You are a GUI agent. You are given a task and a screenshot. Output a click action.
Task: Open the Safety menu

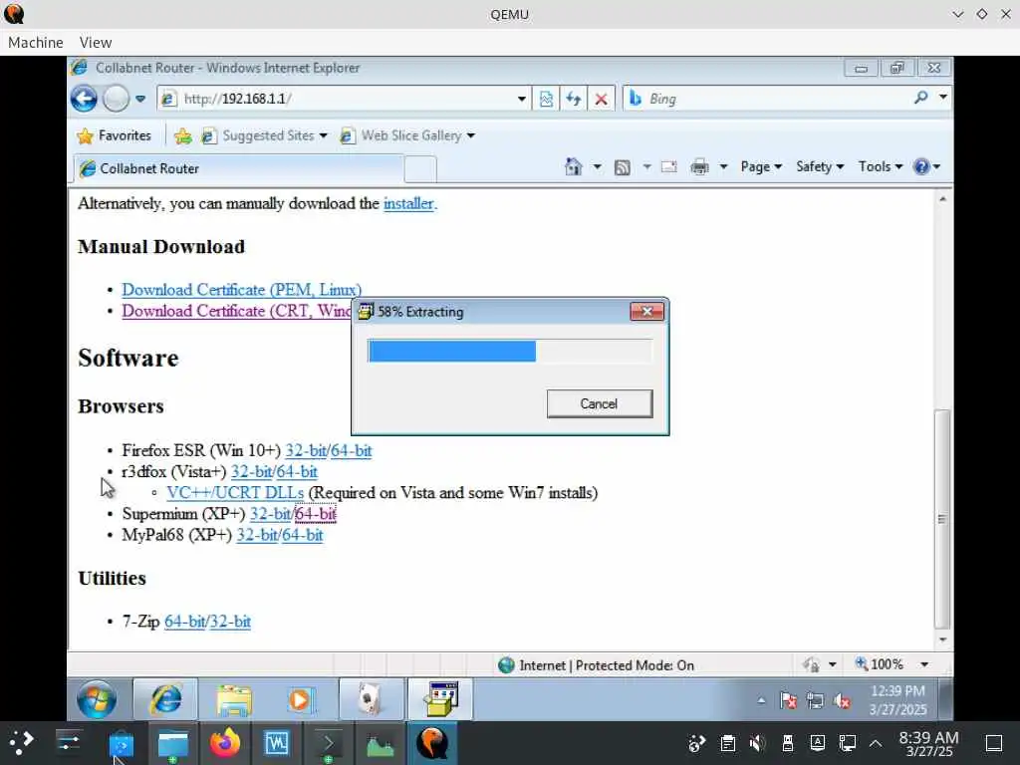[820, 167]
